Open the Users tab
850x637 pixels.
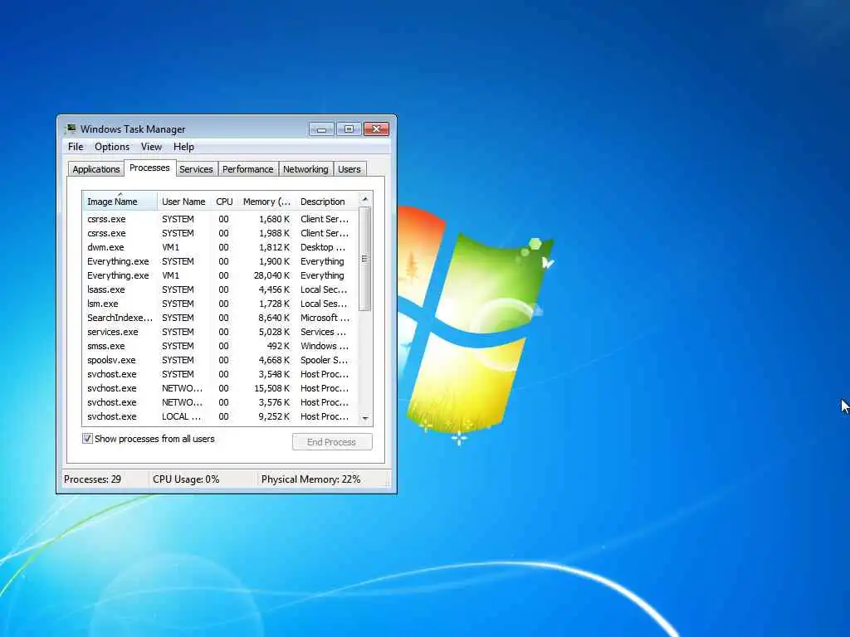point(349,169)
